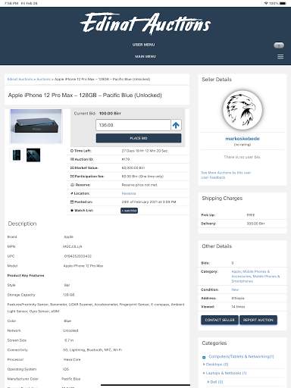291x388 pixels.
Task: Click the Auctions breadcrumb link
Action: [x=43, y=79]
